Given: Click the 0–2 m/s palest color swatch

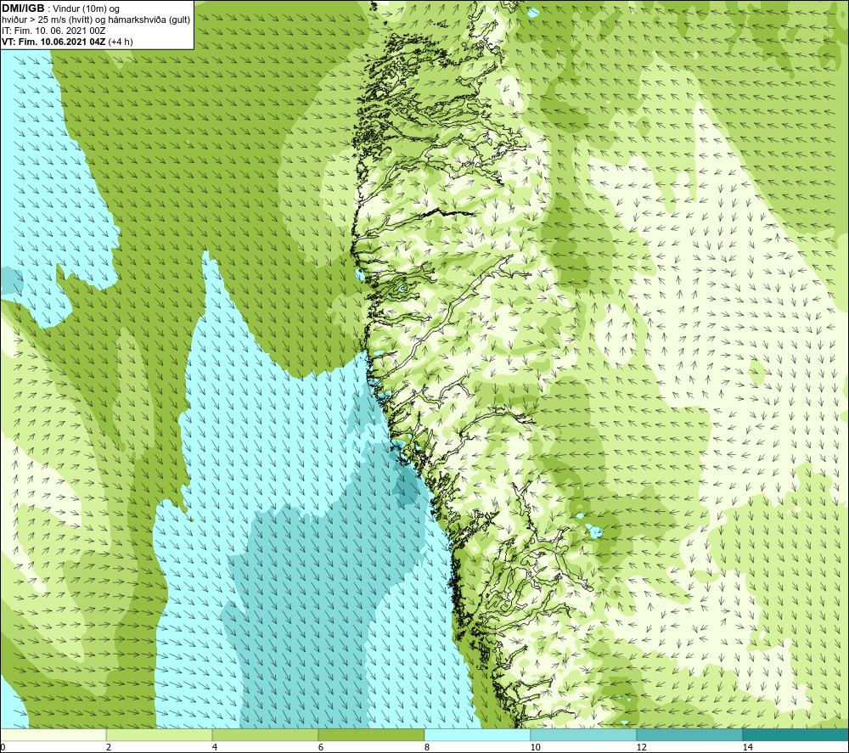Looking at the screenshot, I should pyautogui.click(x=53, y=734).
